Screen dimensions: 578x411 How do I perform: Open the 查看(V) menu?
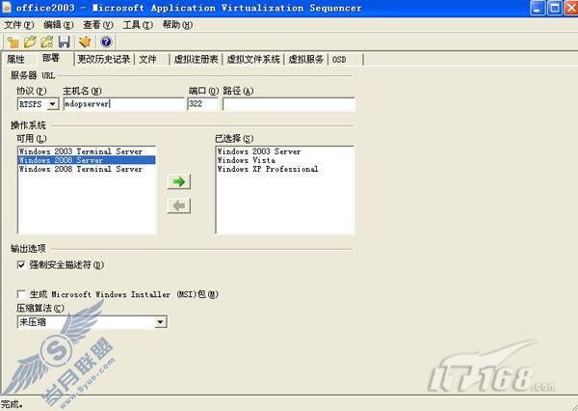tap(97, 25)
